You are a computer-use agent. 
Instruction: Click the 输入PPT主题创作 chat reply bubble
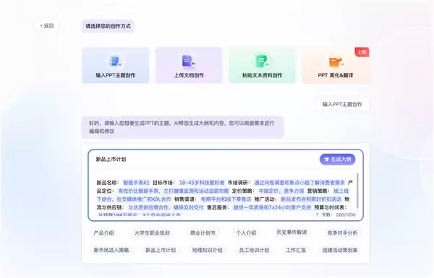tap(342, 104)
